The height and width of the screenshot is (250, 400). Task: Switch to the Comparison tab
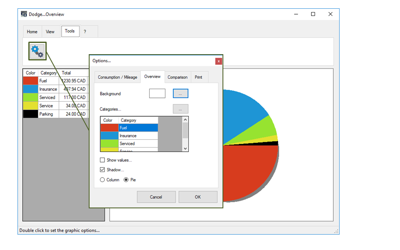[177, 77]
